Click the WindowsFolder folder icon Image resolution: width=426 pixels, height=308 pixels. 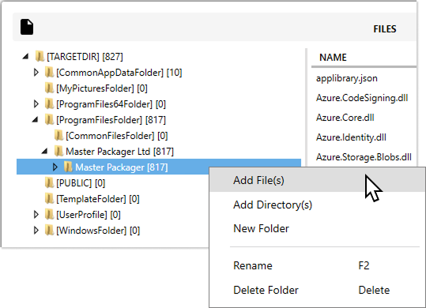(49, 230)
